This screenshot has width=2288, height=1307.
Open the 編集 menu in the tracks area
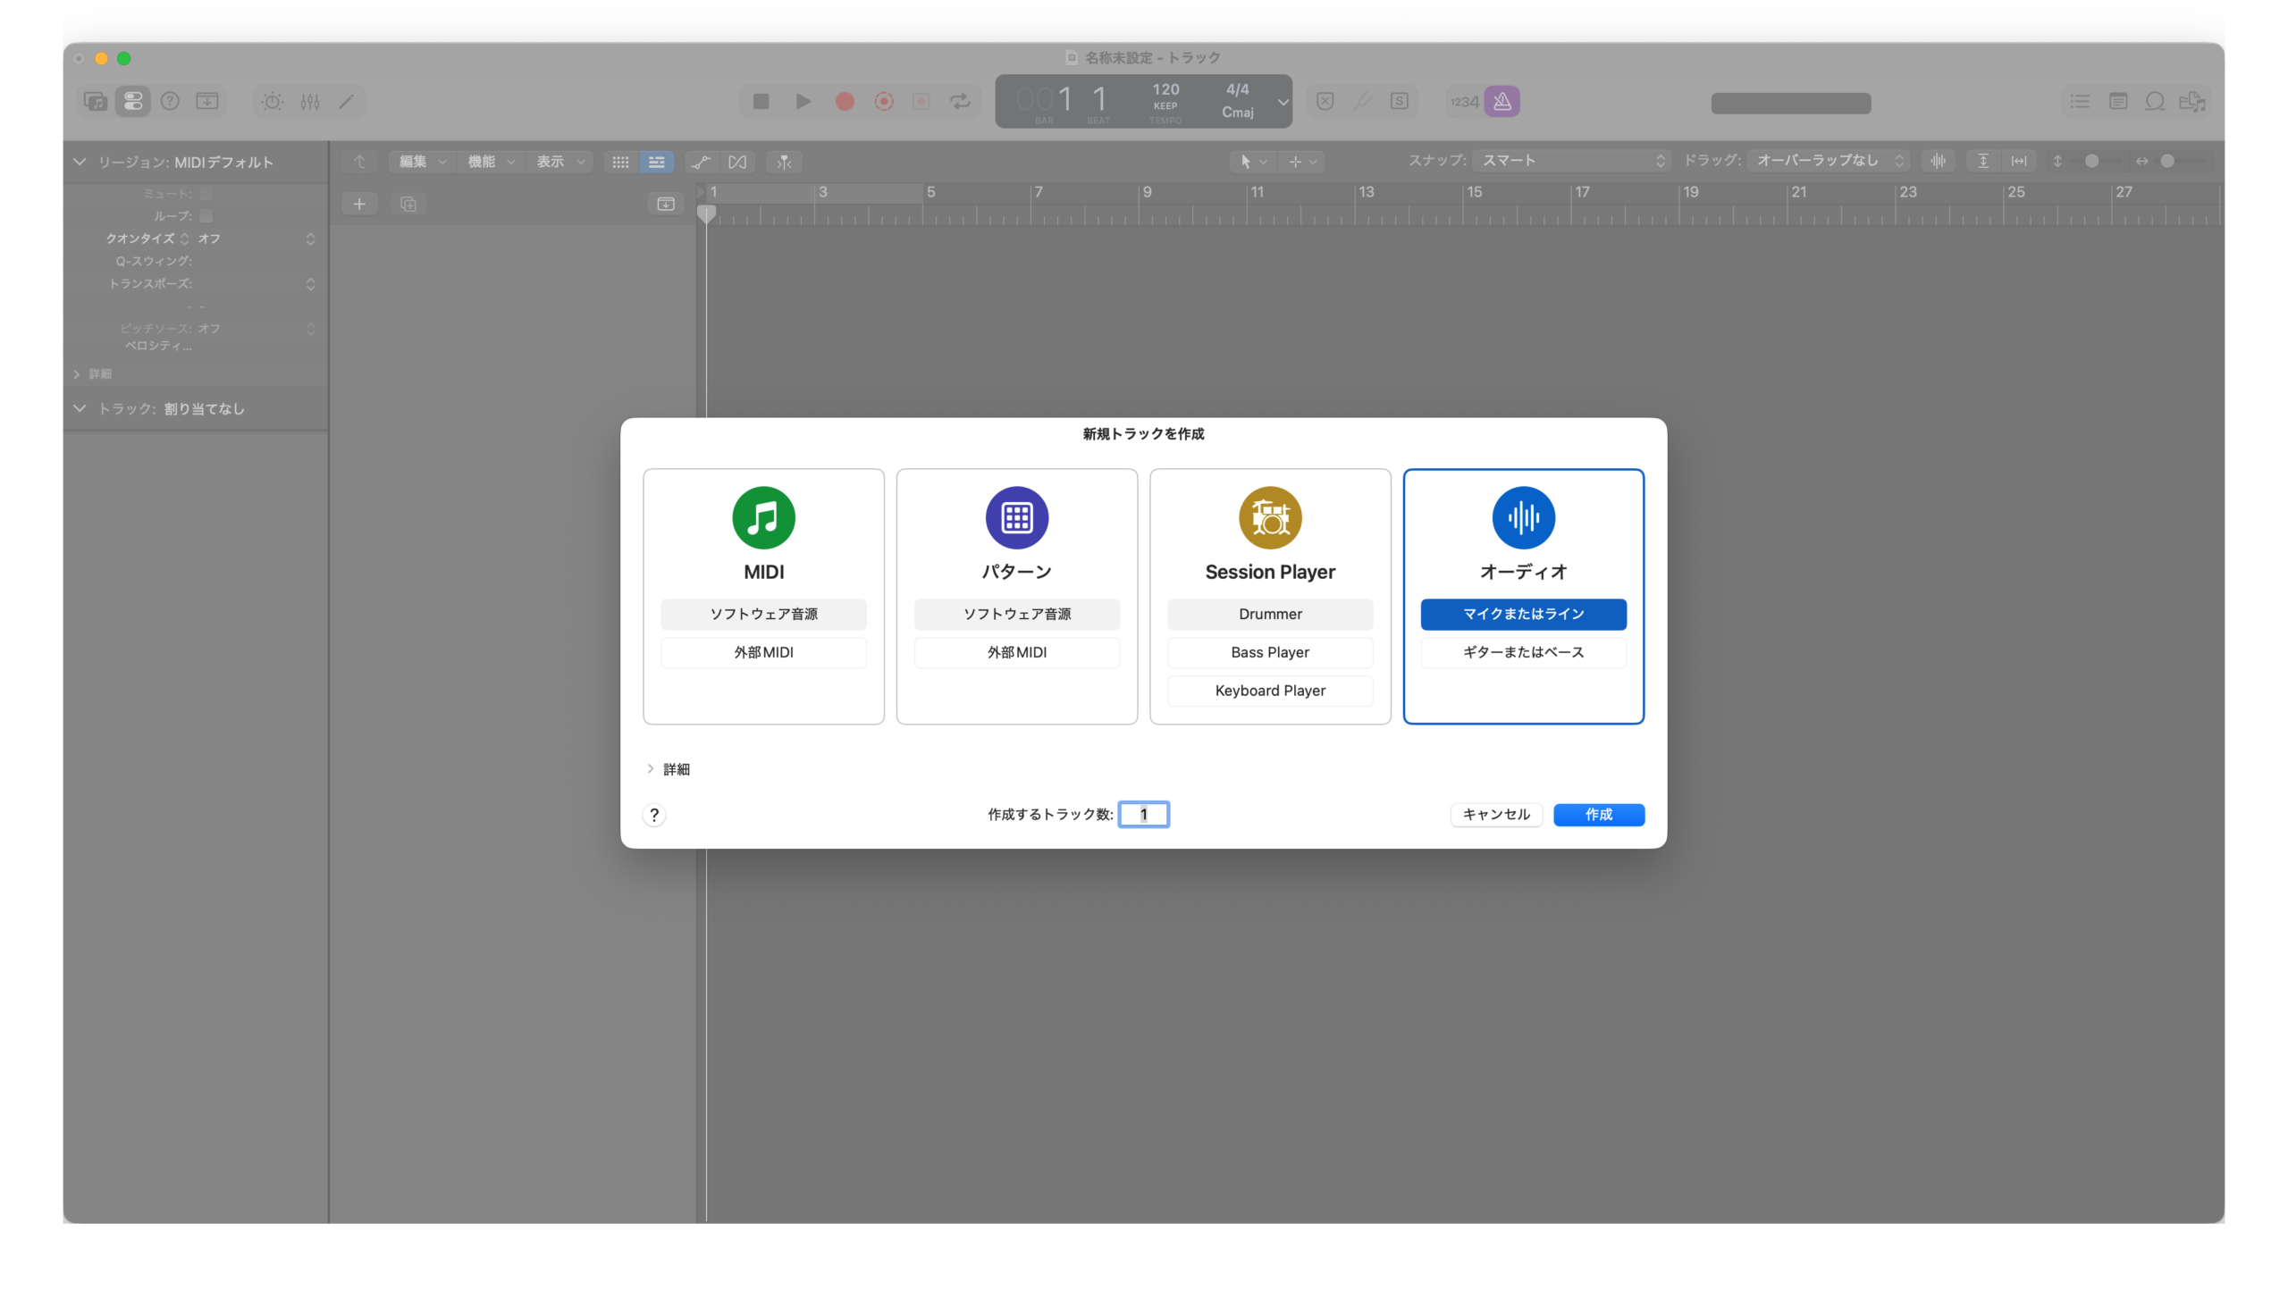tap(421, 162)
